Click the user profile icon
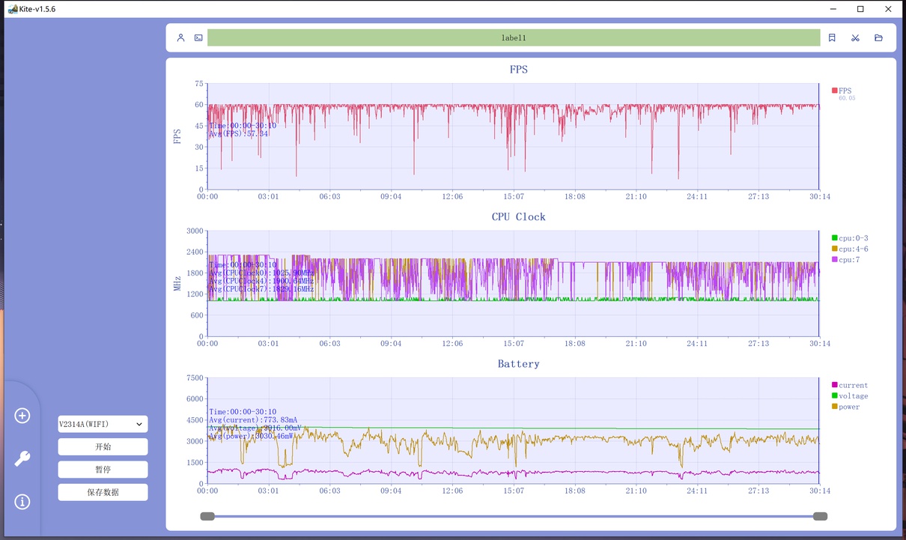Viewport: 906px width, 540px height. point(180,37)
